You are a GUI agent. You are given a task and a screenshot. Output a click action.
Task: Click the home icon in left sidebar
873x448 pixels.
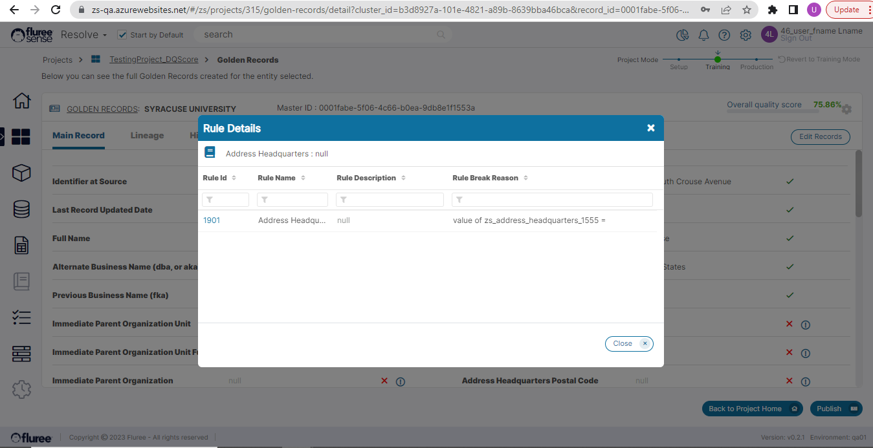(x=21, y=101)
